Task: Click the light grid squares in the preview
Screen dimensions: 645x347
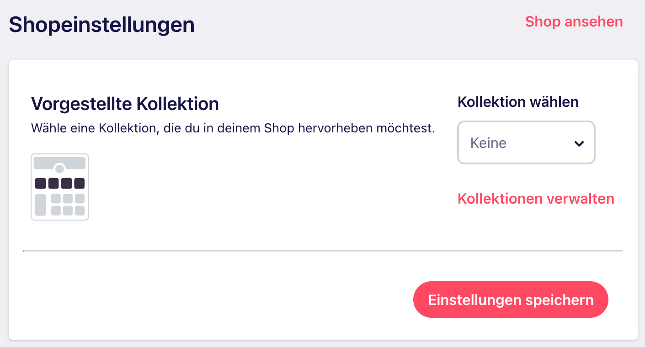Action: click(x=60, y=204)
